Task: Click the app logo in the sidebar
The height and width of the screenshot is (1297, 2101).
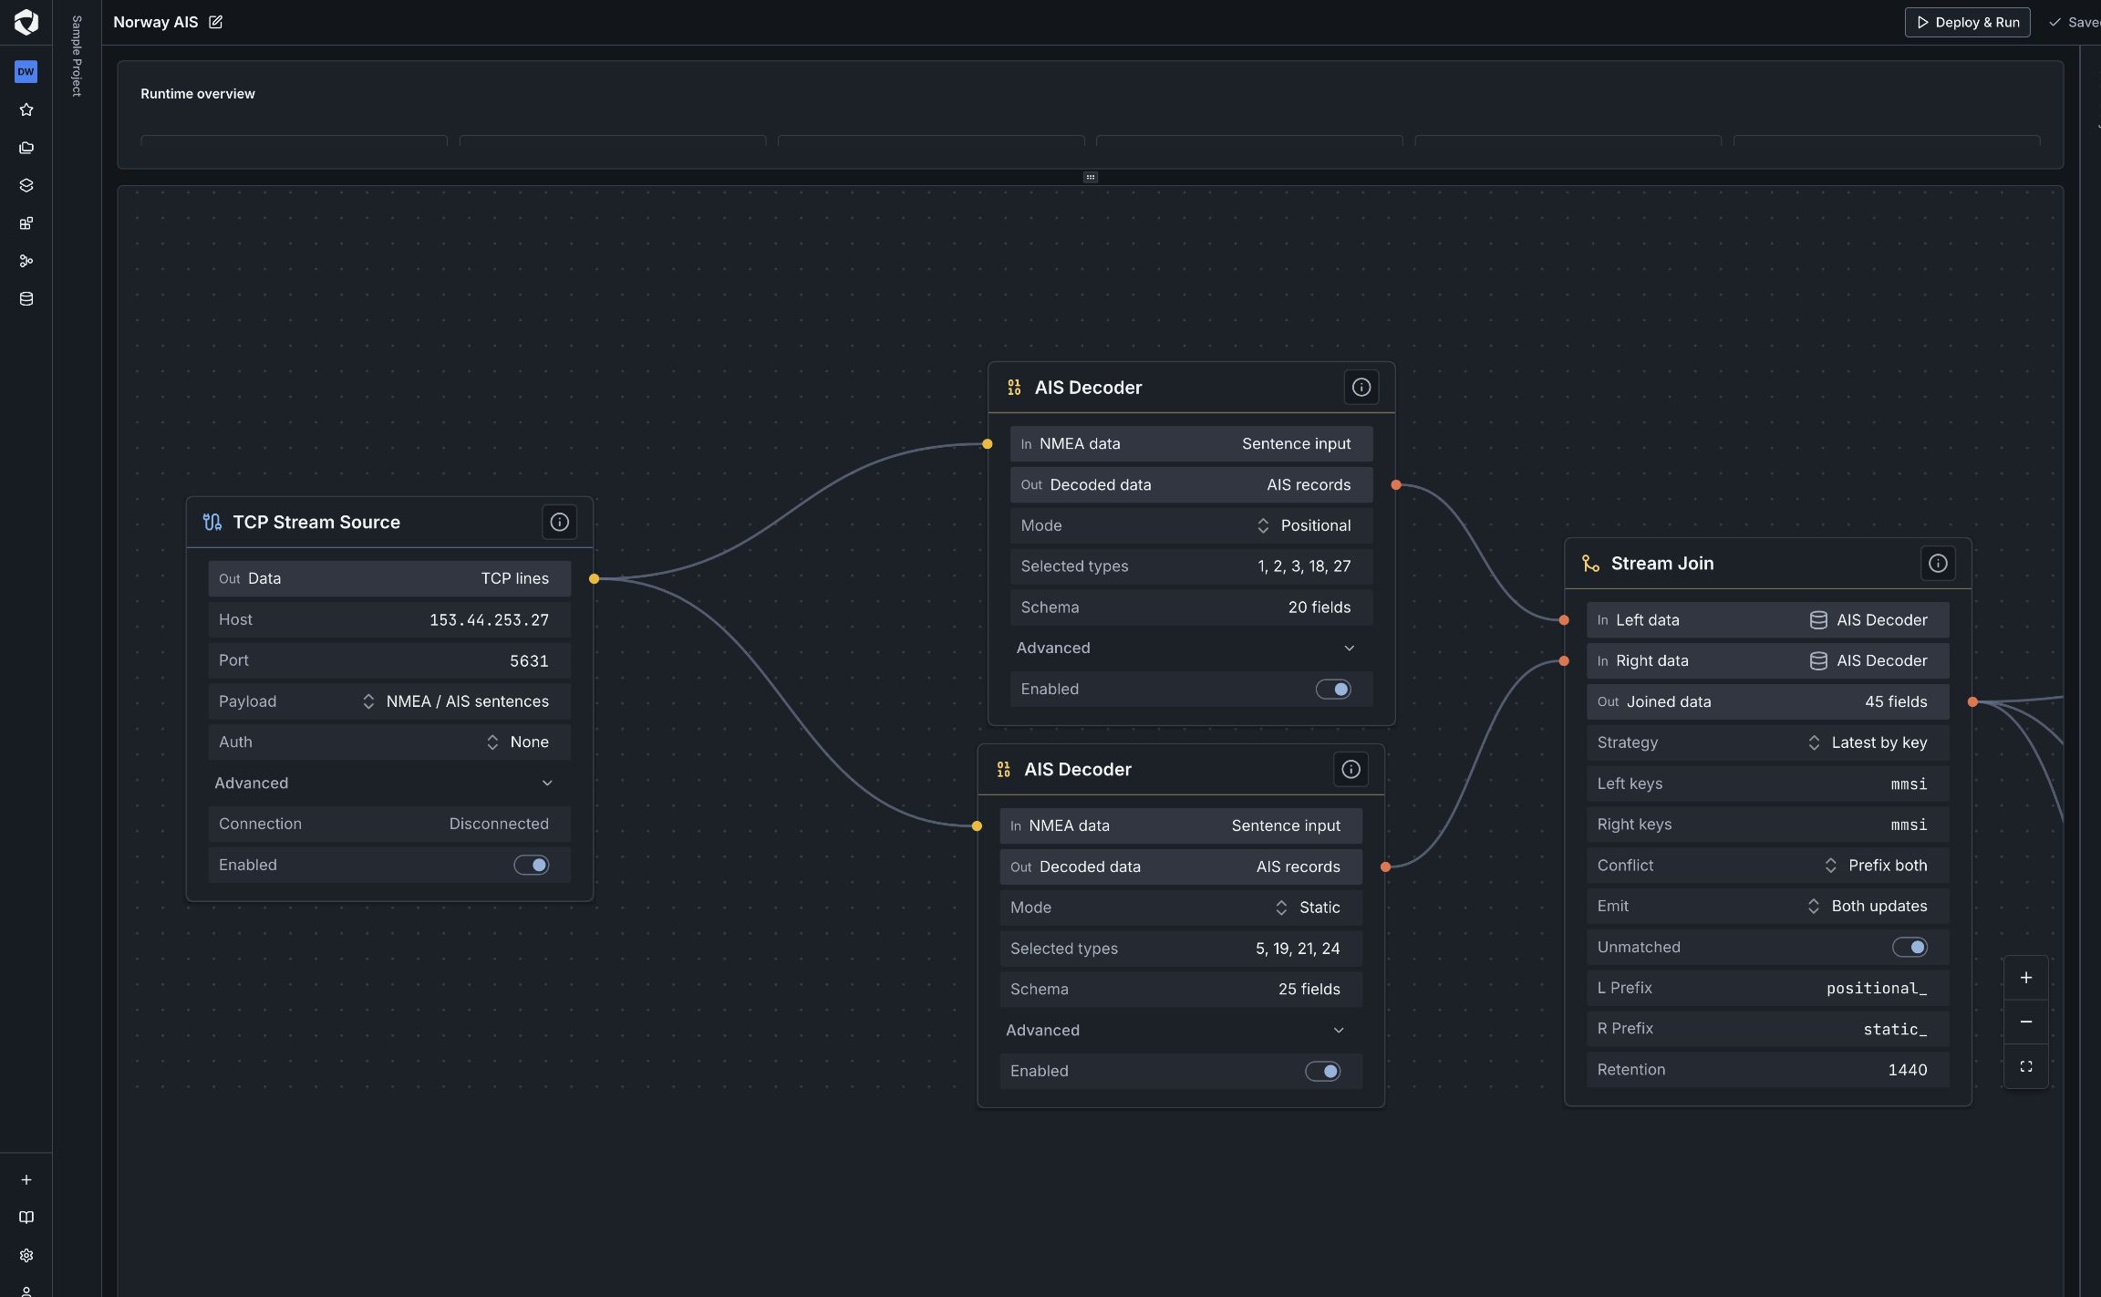Action: point(26,22)
